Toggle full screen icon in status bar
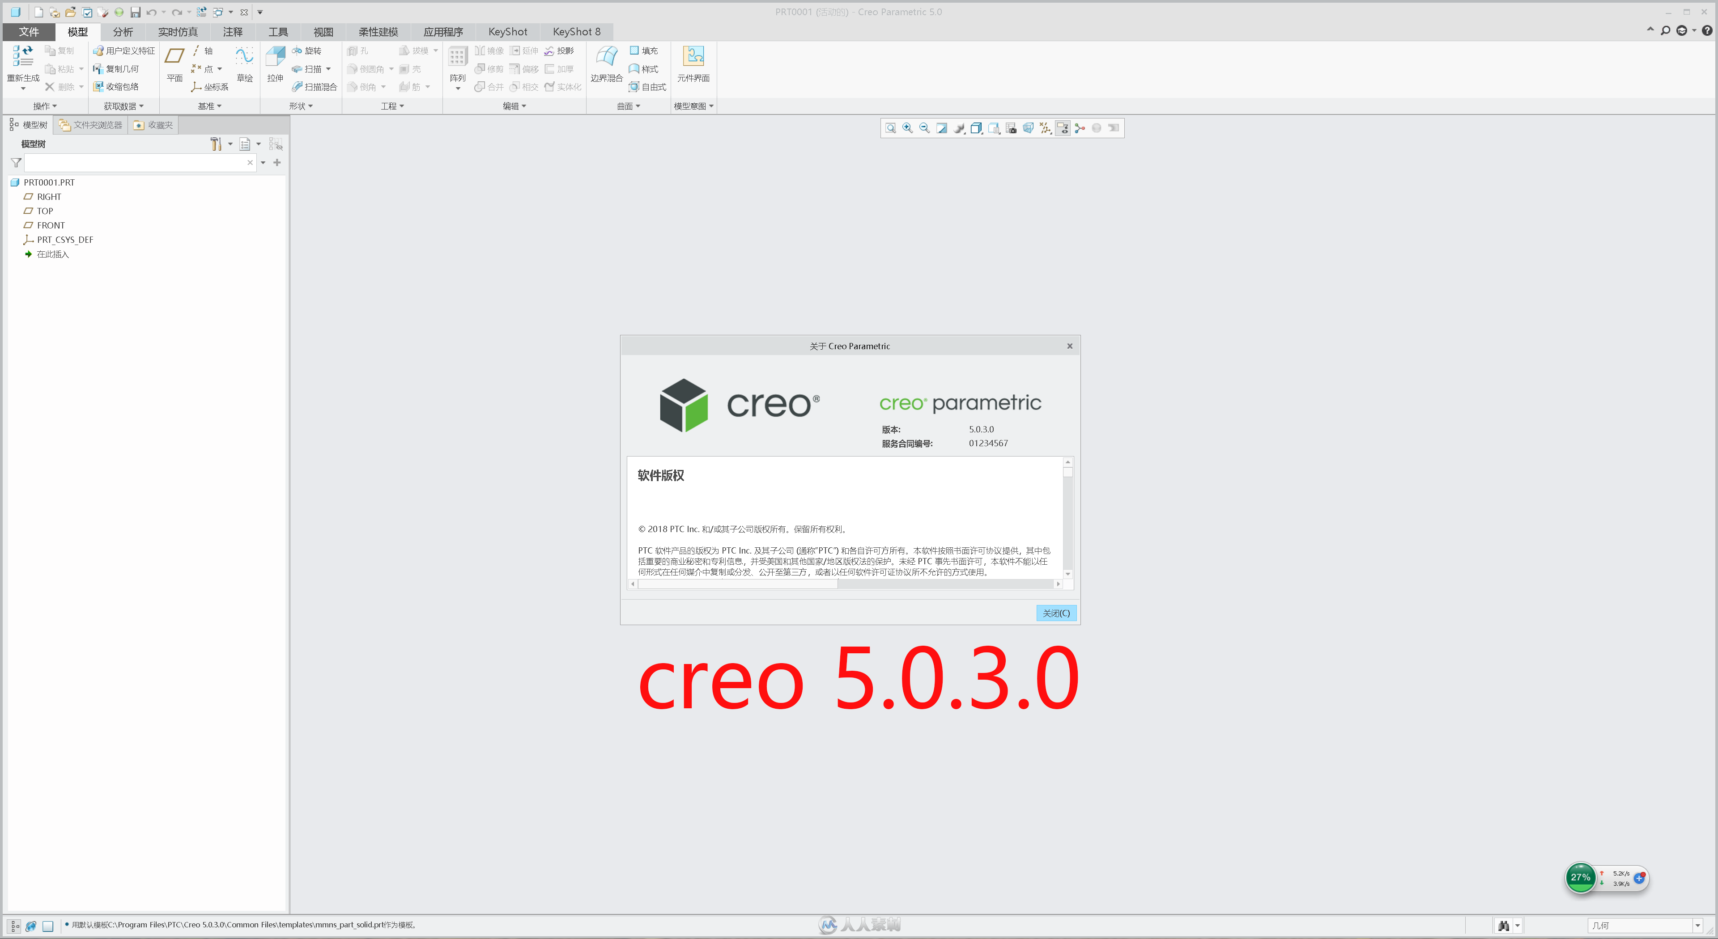This screenshot has width=1718, height=939. (x=48, y=926)
